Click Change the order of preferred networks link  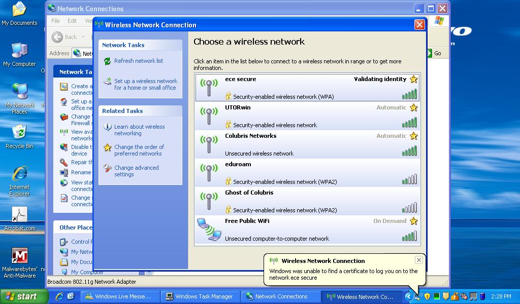pyautogui.click(x=139, y=150)
